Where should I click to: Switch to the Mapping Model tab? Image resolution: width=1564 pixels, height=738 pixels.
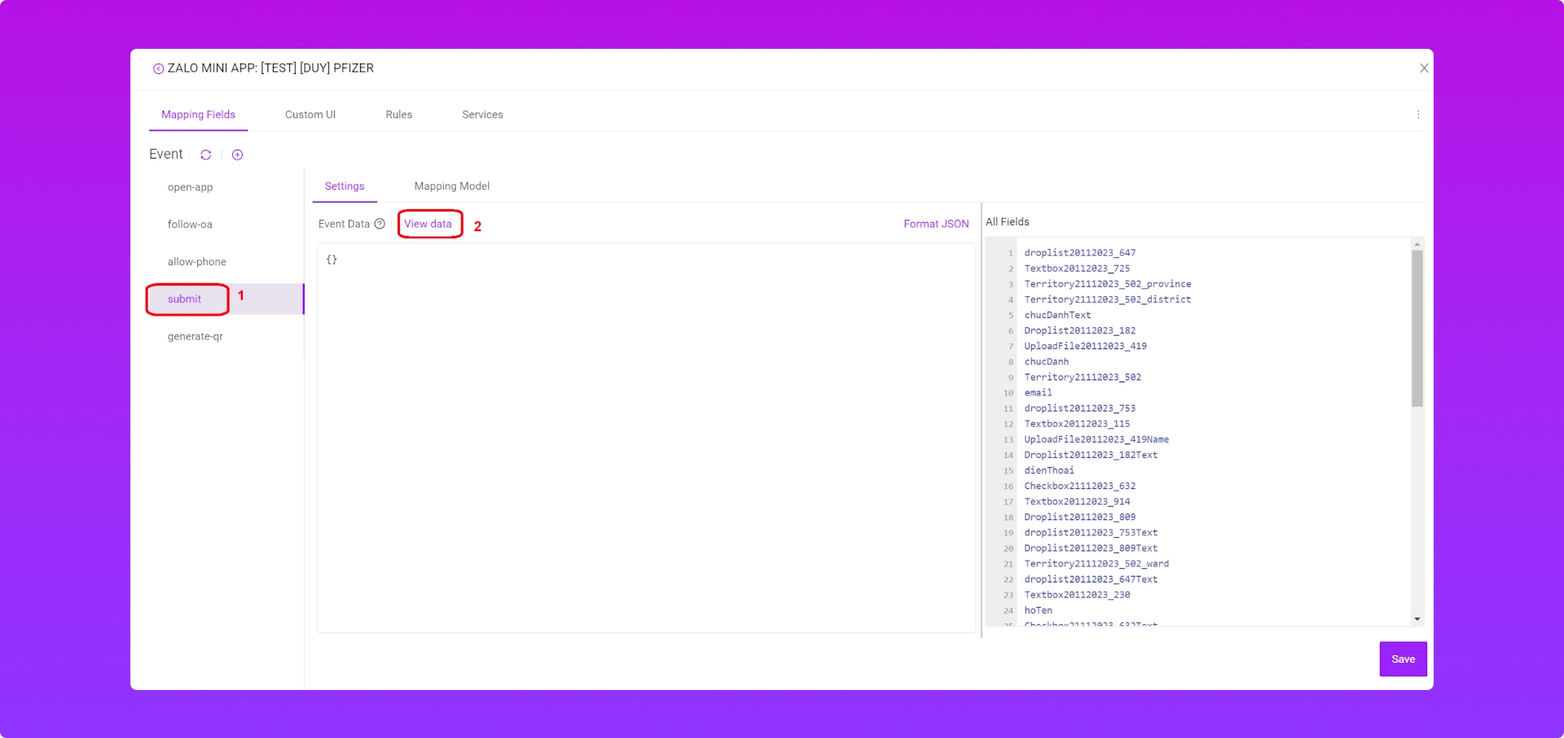tap(451, 186)
